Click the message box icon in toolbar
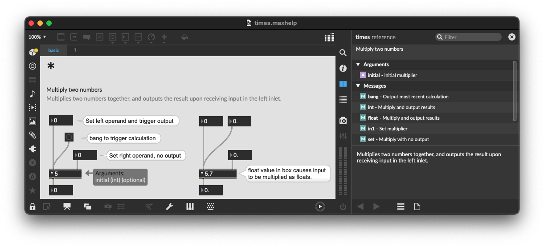The image size is (544, 247). [74, 37]
